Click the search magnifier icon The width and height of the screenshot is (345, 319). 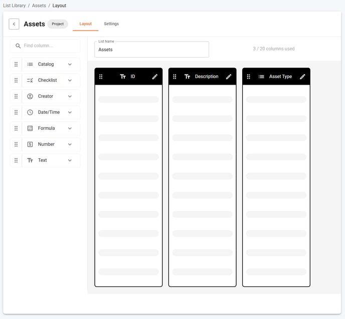pyautogui.click(x=18, y=46)
